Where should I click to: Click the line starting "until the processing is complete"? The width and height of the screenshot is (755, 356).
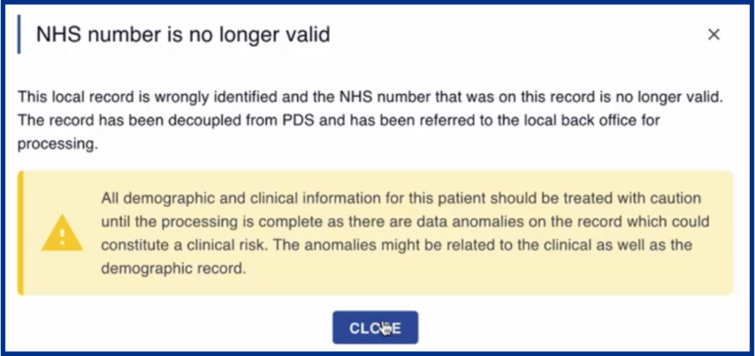(x=405, y=223)
